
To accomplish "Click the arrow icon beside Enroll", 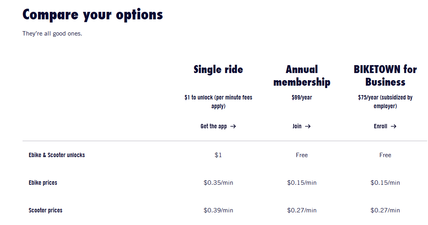I will [x=393, y=126].
